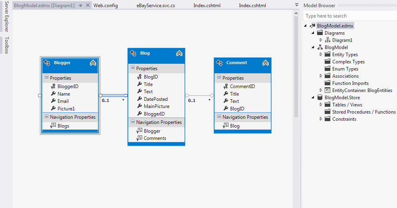
Task: Select the Blogger-Blog association line
Action: [x=114, y=96]
